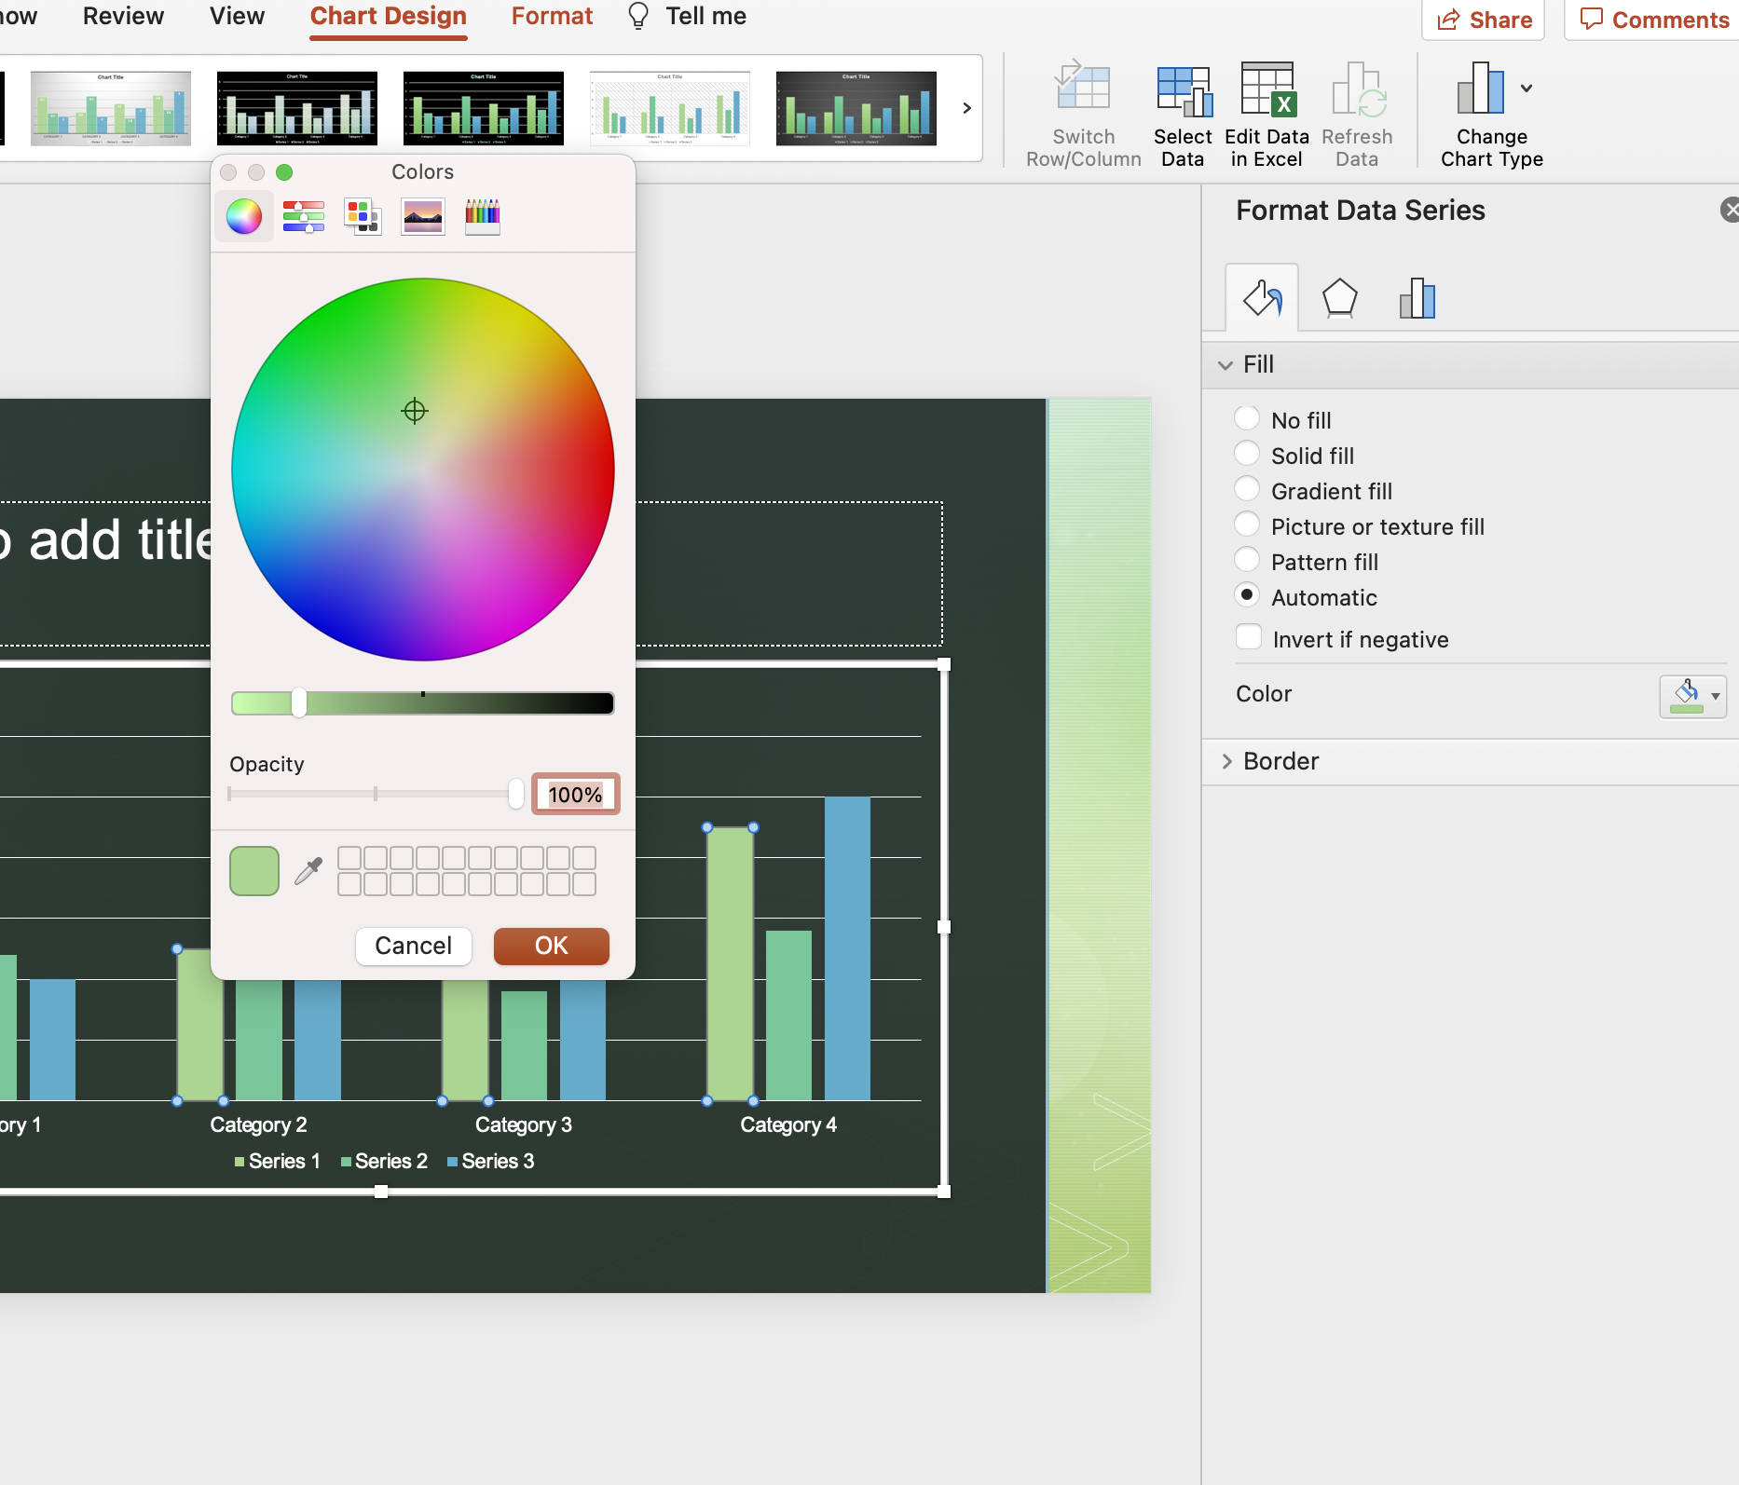Click the Tell me search box
The image size is (1739, 1485).
coord(705,16)
